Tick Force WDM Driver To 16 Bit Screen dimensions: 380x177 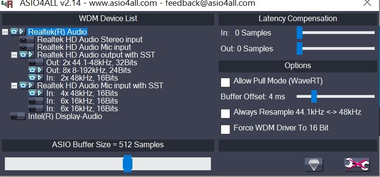click(225, 129)
